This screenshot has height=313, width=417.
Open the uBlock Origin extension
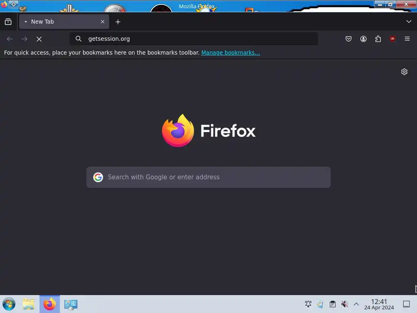coord(393,39)
